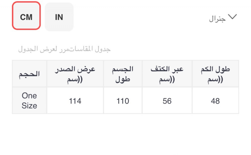Image resolution: width=251 pixels, height=155 pixels.
Task: Click the word طول in body header
Action: pyautogui.click(x=123, y=80)
